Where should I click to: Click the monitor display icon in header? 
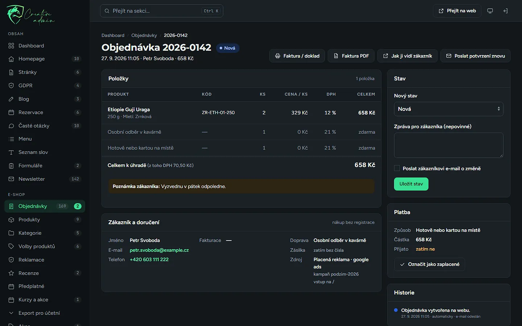490,11
